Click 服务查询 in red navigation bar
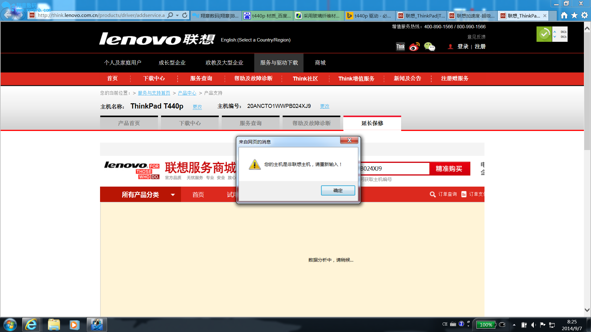Screen dimensions: 591x332 [201, 78]
